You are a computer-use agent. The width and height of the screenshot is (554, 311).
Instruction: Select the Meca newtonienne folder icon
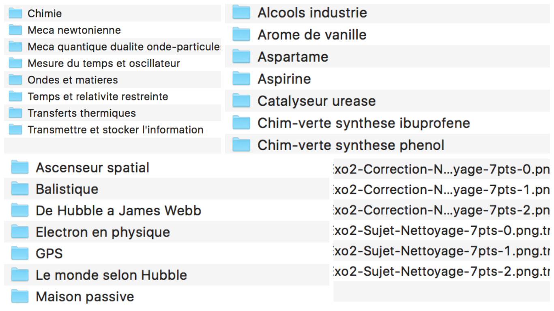coord(15,30)
